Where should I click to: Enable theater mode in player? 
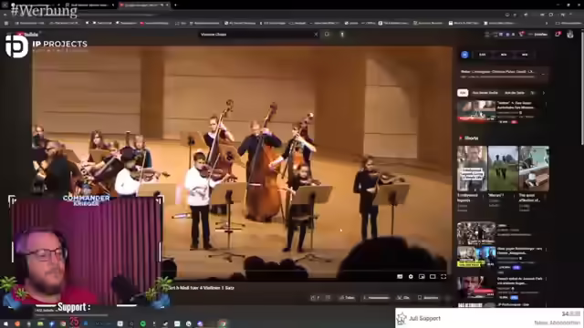[433, 277]
